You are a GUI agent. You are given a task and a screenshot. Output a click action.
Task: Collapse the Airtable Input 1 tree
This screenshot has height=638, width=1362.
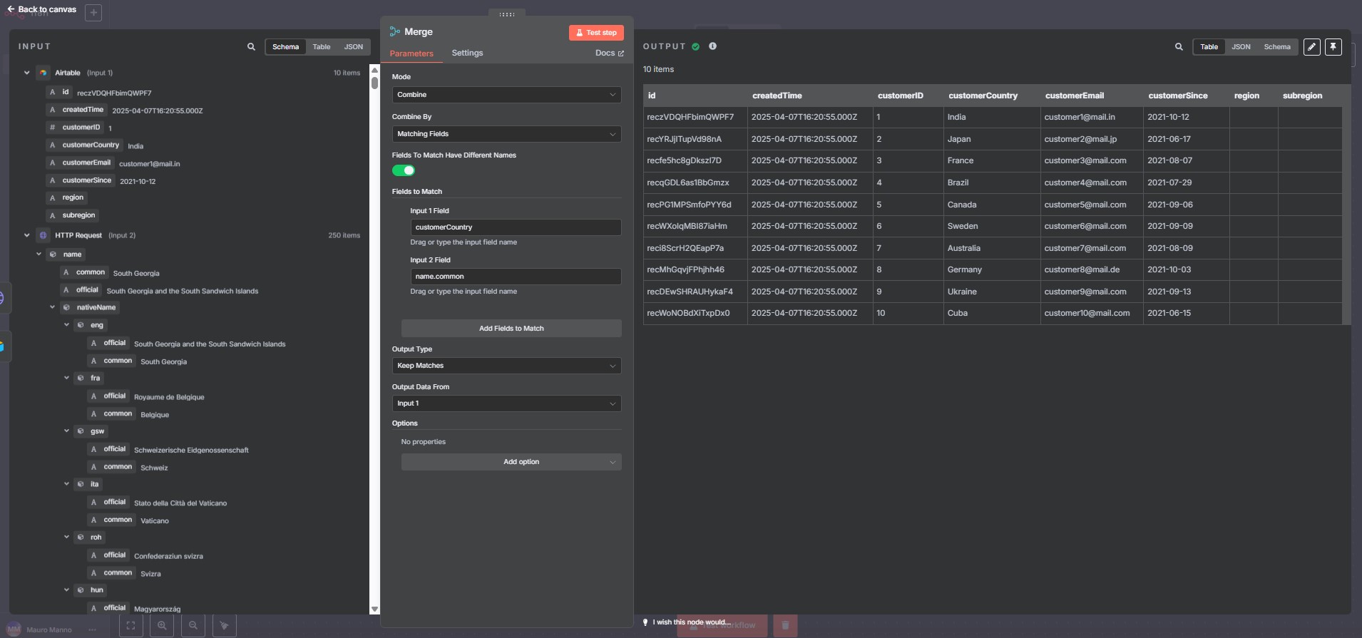[27, 73]
